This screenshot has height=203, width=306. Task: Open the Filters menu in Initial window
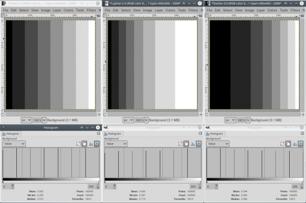91,10
